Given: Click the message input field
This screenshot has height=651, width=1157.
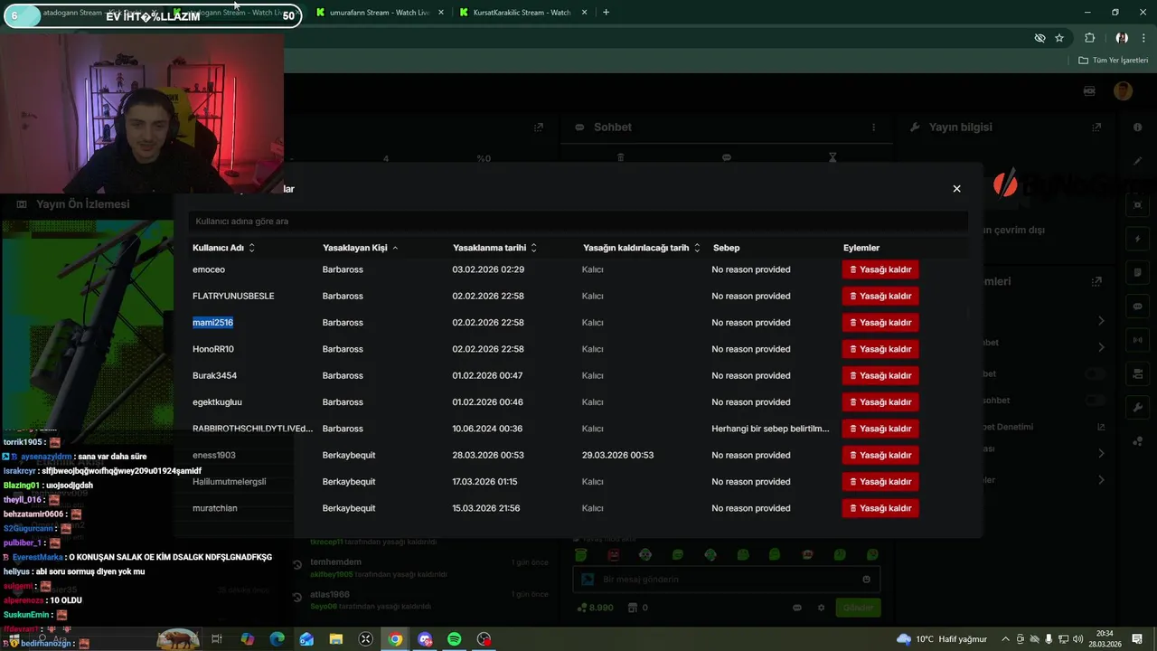Looking at the screenshot, I should [x=728, y=580].
